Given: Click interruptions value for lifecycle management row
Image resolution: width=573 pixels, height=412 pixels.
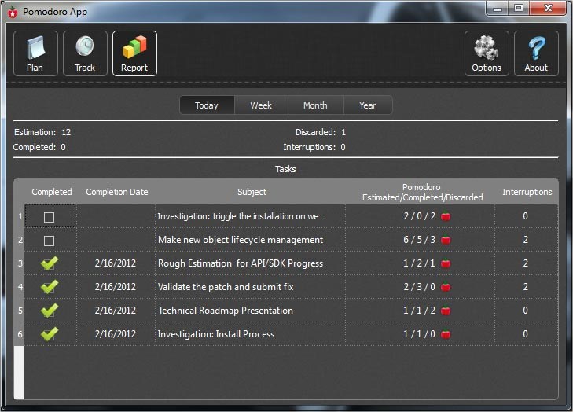Looking at the screenshot, I should pyautogui.click(x=525, y=240).
